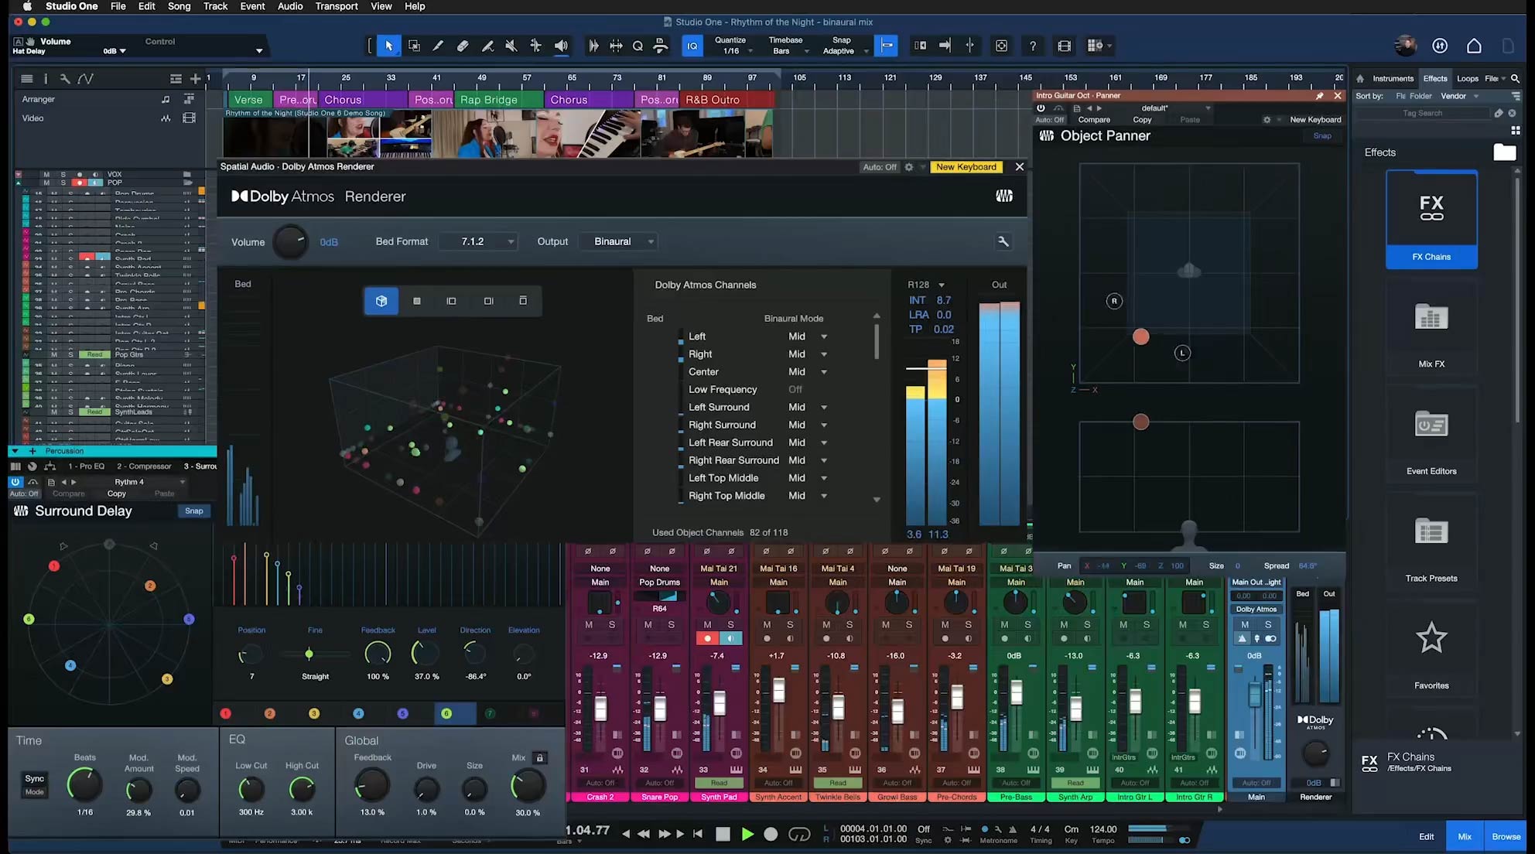Switch renderer to 3D cube view
Screen dimensions: 1535x854
(381, 301)
